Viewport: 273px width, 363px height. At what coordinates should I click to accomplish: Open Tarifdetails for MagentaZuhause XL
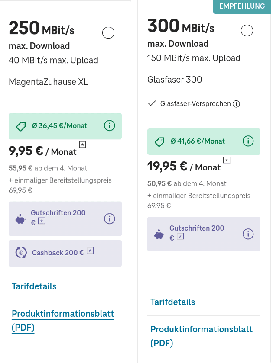pyautogui.click(x=34, y=286)
